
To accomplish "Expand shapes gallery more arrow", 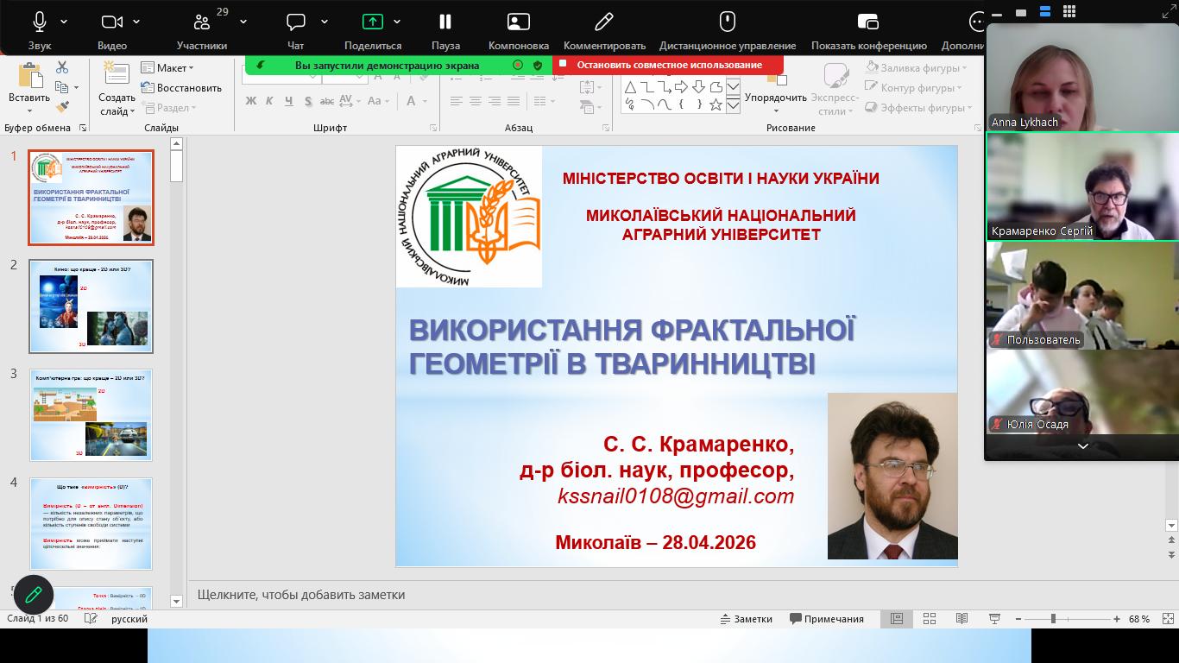I will pos(733,104).
